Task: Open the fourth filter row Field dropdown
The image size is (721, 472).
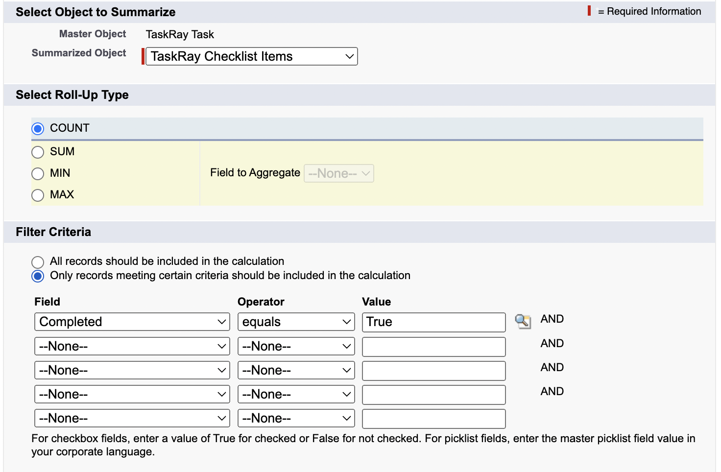Action: point(132,394)
